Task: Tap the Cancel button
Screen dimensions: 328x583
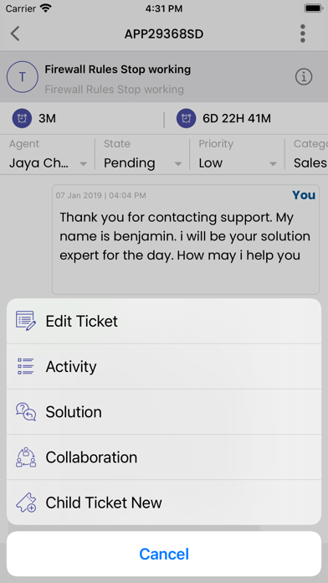Action: pos(164,554)
